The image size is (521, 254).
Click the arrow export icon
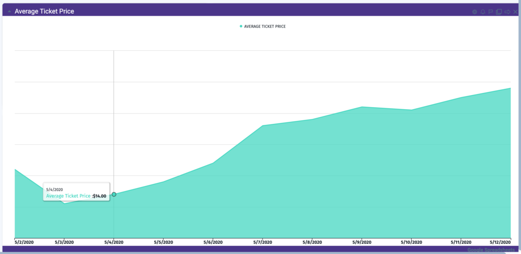507,12
